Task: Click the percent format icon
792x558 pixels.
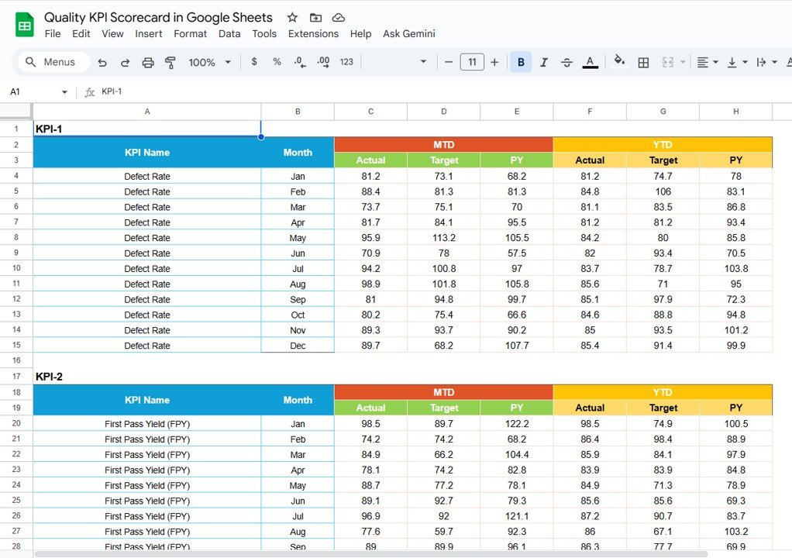Action: 277,62
